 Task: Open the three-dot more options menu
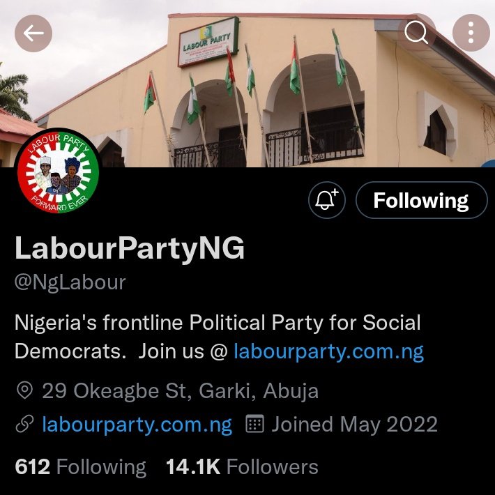coord(471,33)
